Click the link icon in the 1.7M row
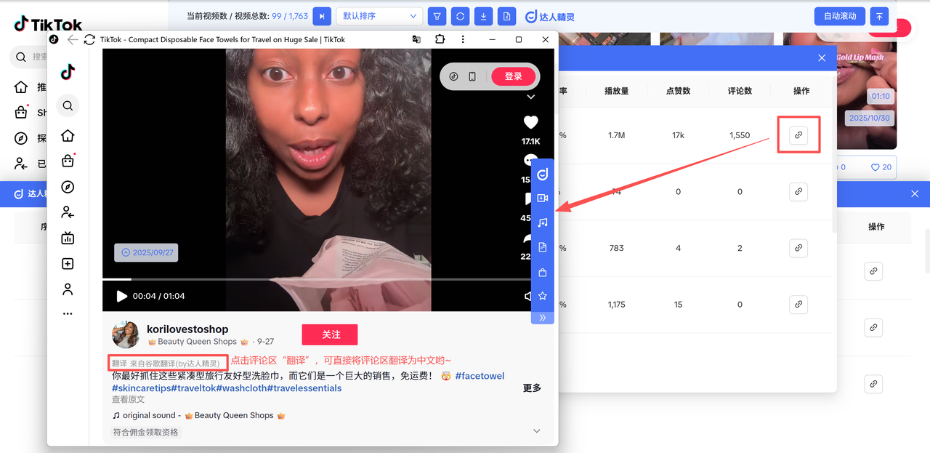 point(798,135)
